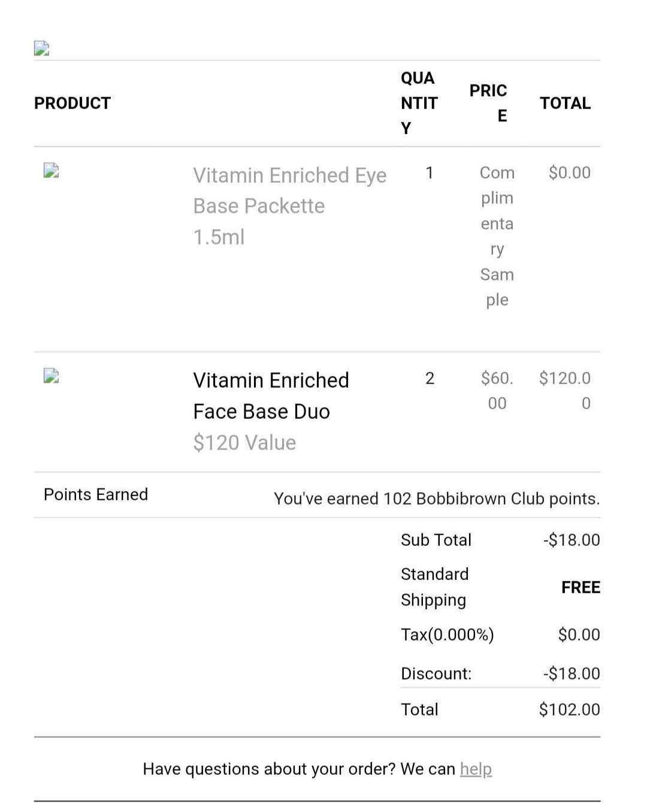Click the TOTAL column header
Image resolution: width=647 pixels, height=803 pixels.
pos(564,103)
